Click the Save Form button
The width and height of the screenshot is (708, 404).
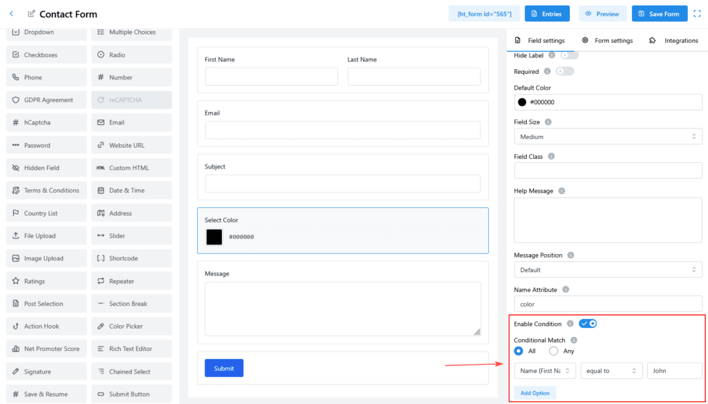[x=660, y=14]
